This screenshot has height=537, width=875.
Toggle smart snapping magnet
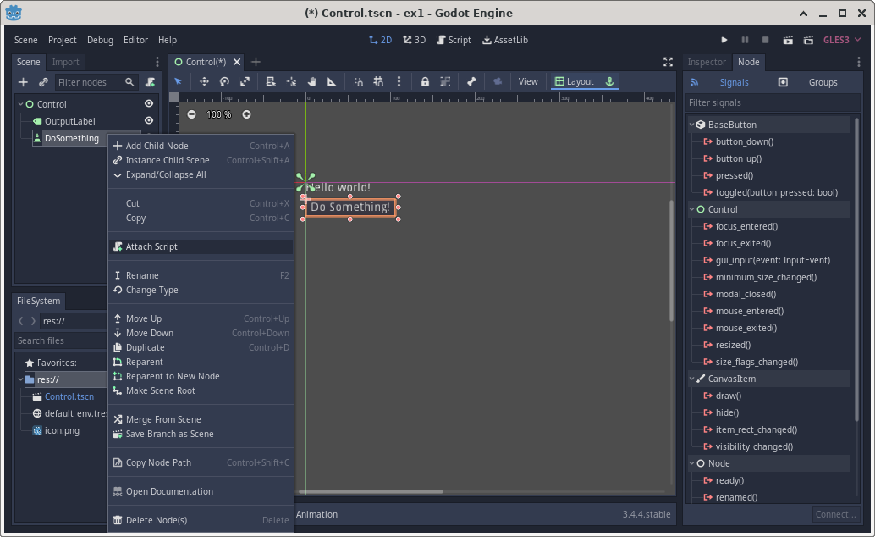(358, 81)
